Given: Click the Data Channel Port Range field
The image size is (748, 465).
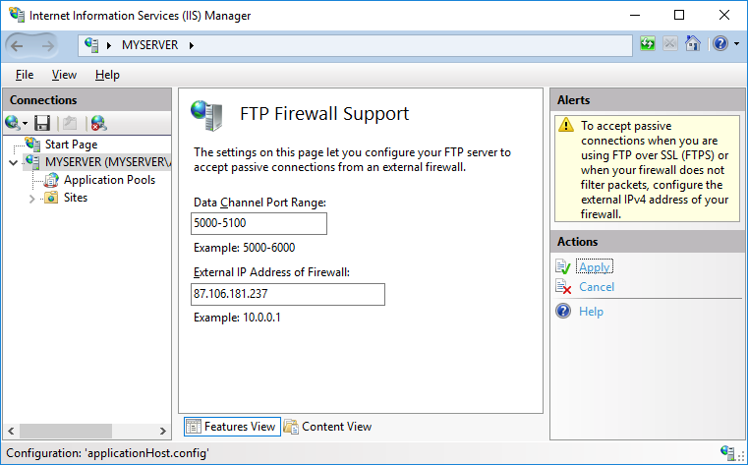Looking at the screenshot, I should pos(259,224).
